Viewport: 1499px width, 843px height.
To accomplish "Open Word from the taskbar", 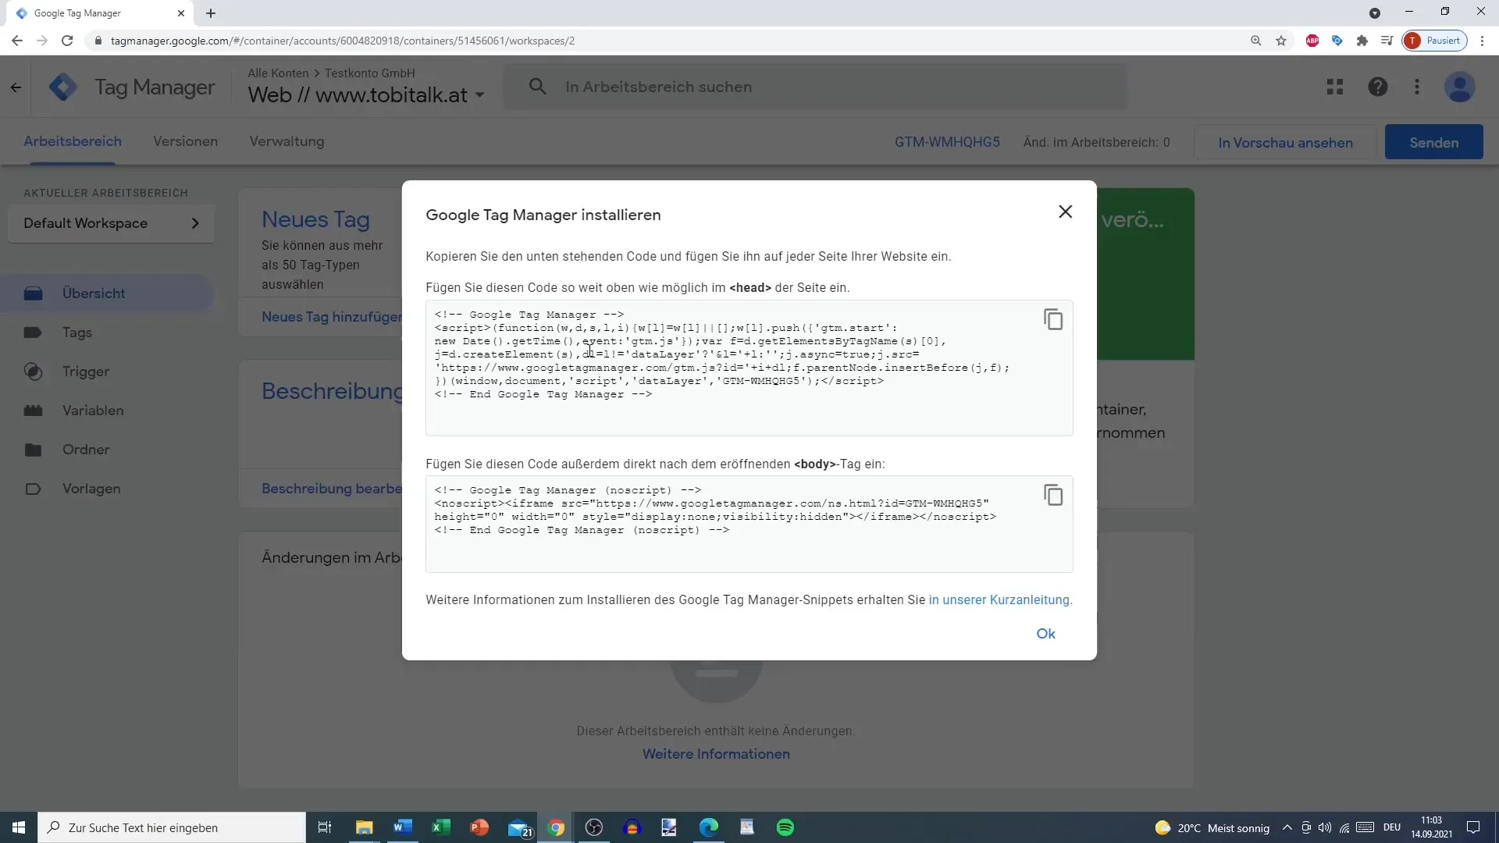I will click(403, 827).
